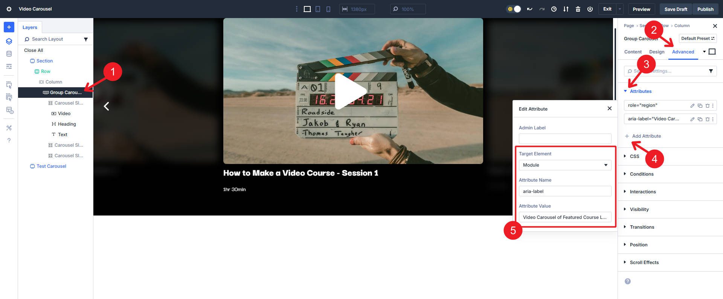This screenshot has height=299, width=723.
Task: Open portability import/export arrows
Action: 566,9
